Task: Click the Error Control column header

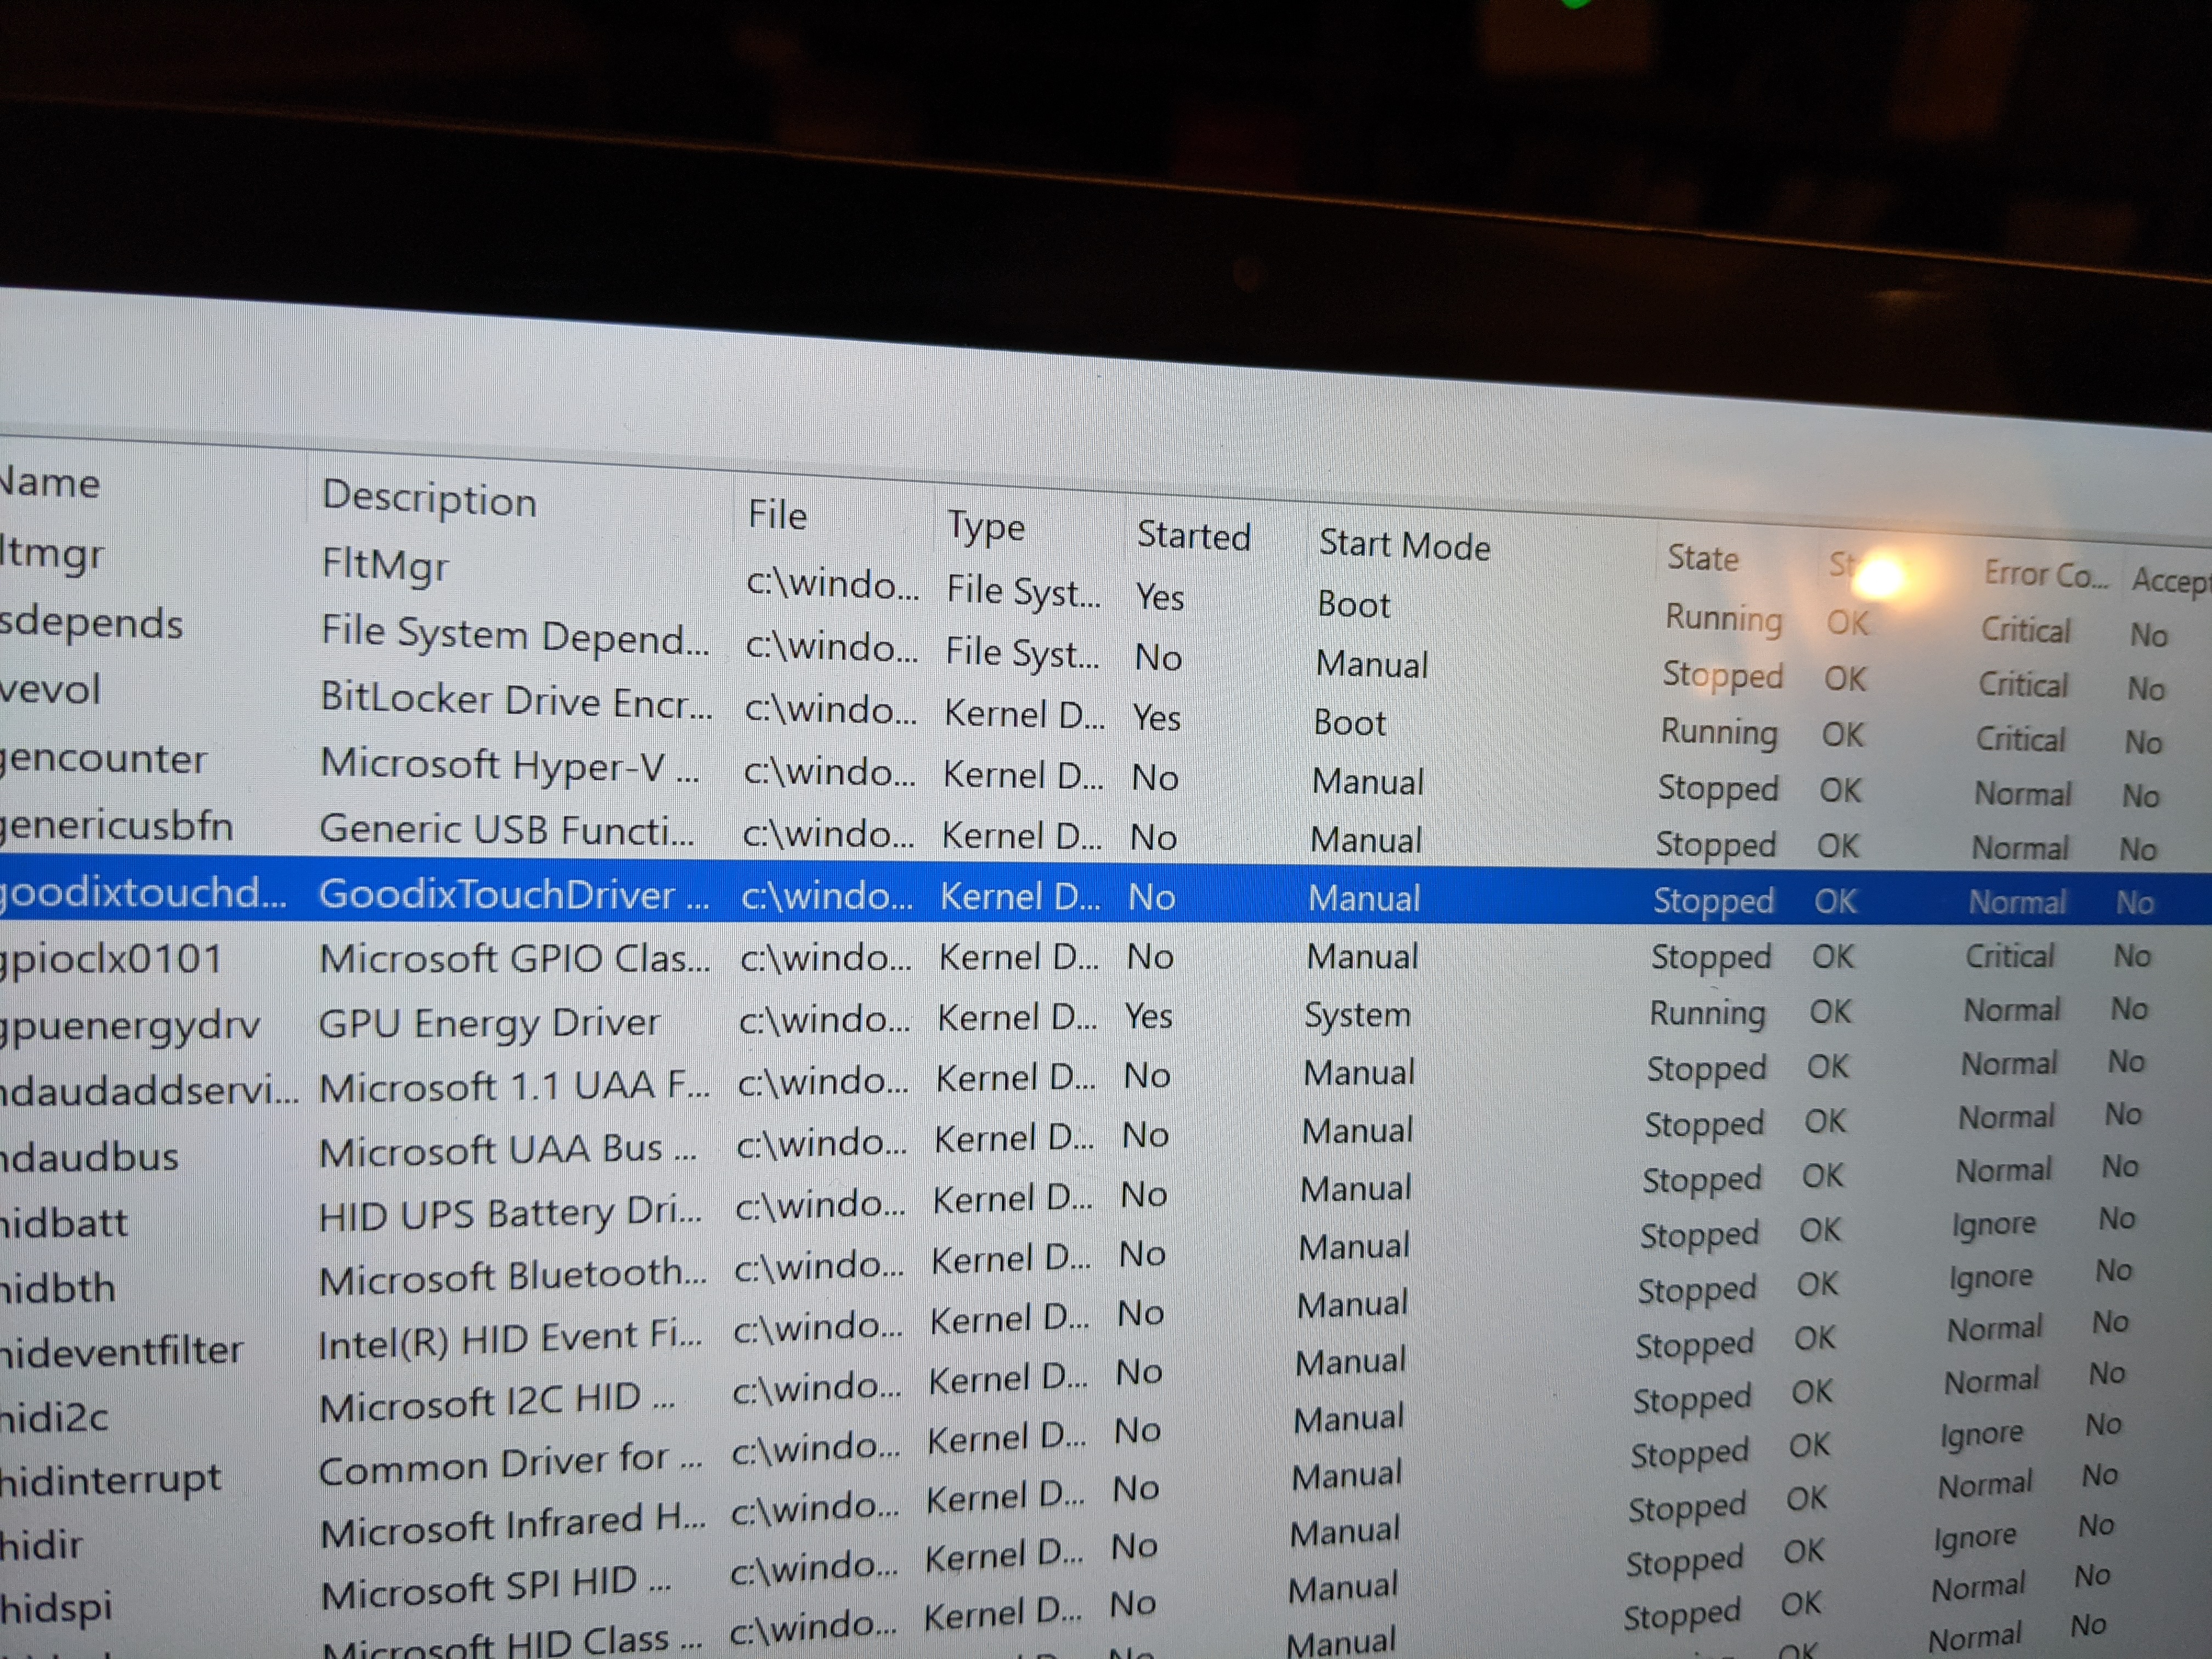Action: pyautogui.click(x=2045, y=574)
